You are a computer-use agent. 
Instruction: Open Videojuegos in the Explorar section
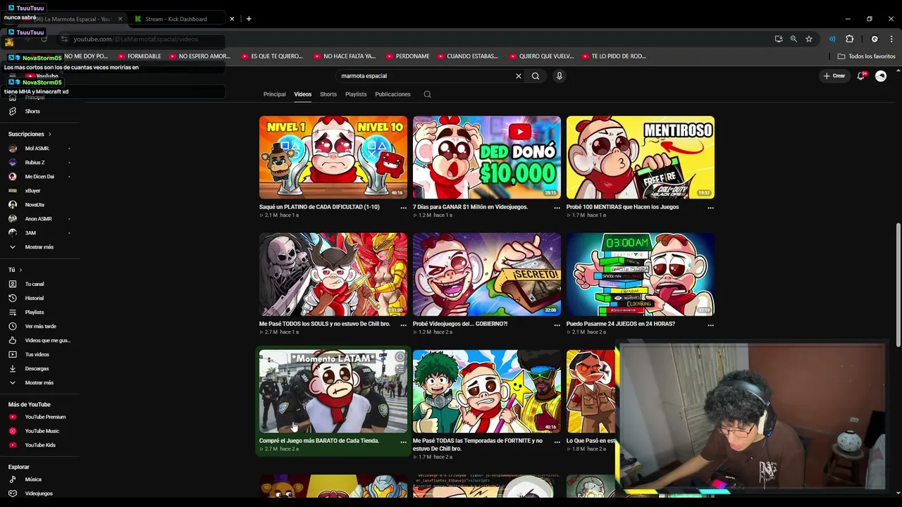tap(39, 494)
